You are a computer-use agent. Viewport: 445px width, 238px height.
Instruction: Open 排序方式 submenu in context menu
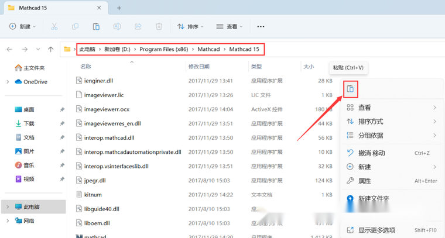pos(371,122)
